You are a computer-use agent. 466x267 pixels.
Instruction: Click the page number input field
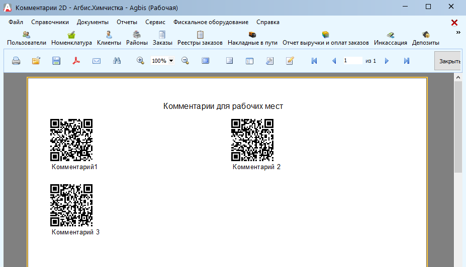tap(353, 61)
